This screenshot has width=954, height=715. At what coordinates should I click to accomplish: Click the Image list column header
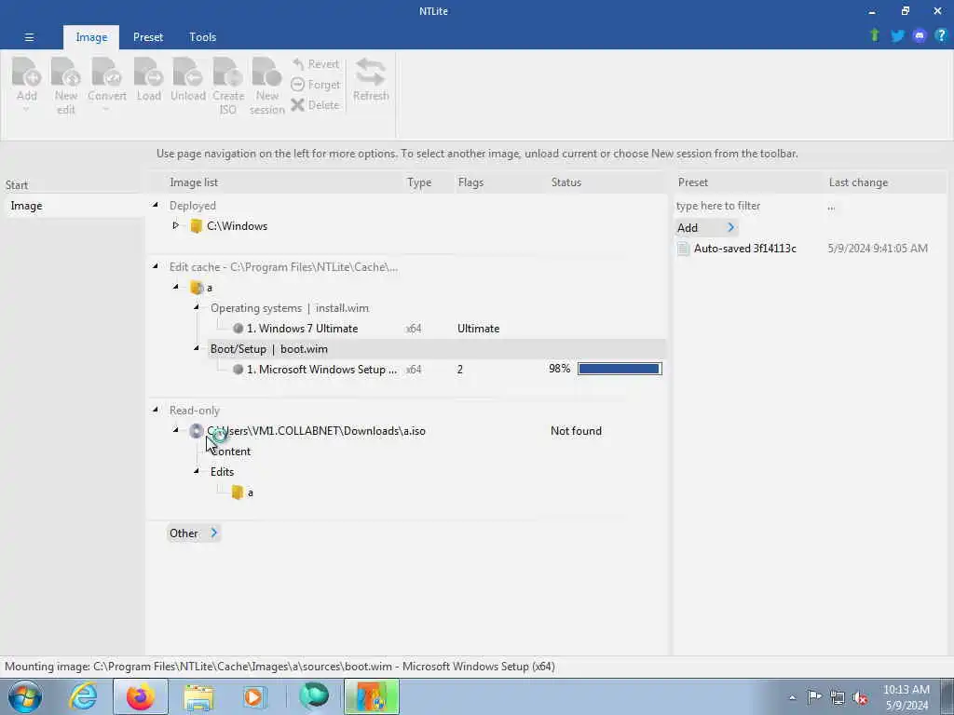194,182
